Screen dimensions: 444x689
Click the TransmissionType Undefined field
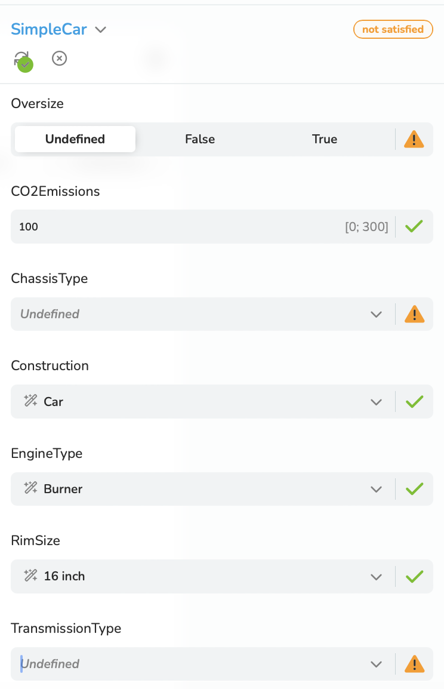pos(202,664)
